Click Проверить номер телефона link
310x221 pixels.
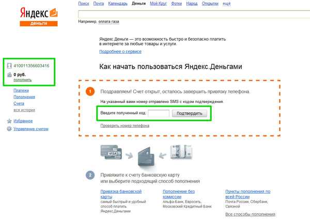click(125, 126)
